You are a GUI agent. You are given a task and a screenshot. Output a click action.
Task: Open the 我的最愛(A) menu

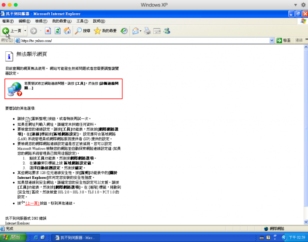pos(62,21)
